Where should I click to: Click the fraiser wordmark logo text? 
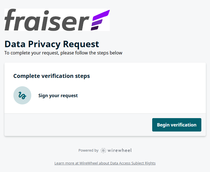click(46, 20)
